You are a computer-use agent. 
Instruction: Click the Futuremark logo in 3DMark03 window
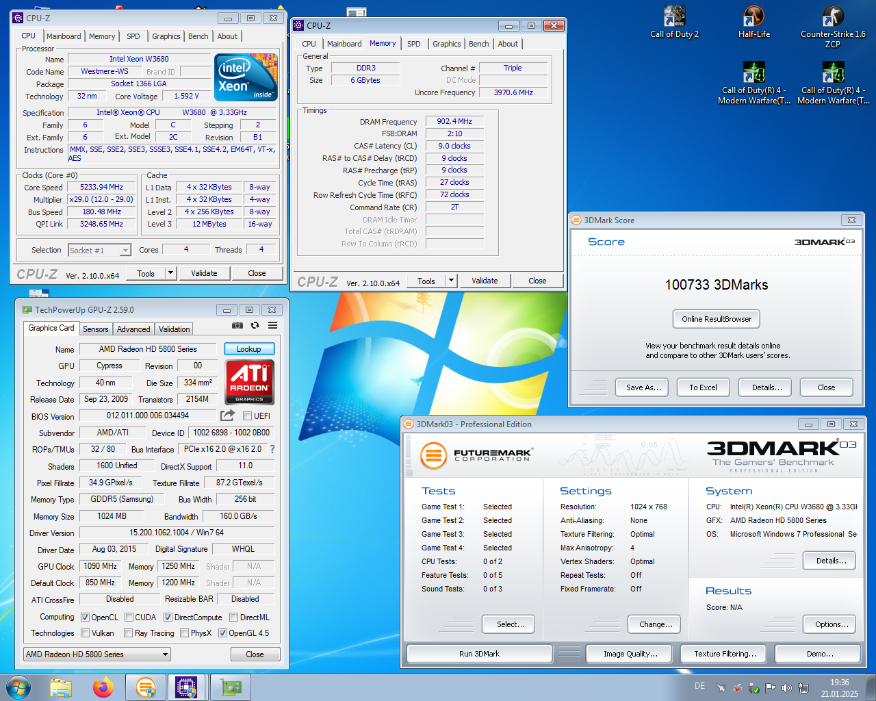click(476, 455)
